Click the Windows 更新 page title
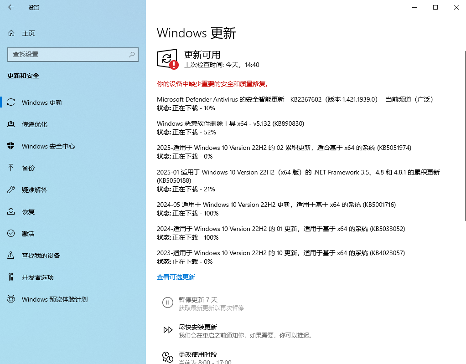 pos(197,33)
